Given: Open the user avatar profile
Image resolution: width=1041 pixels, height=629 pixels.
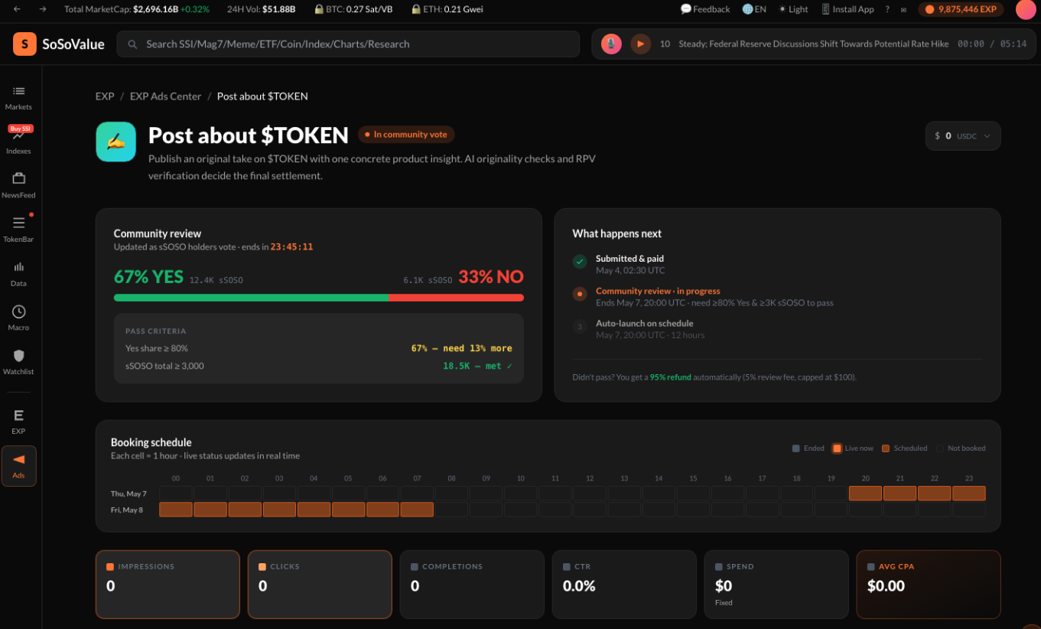Looking at the screenshot, I should click(1026, 9).
